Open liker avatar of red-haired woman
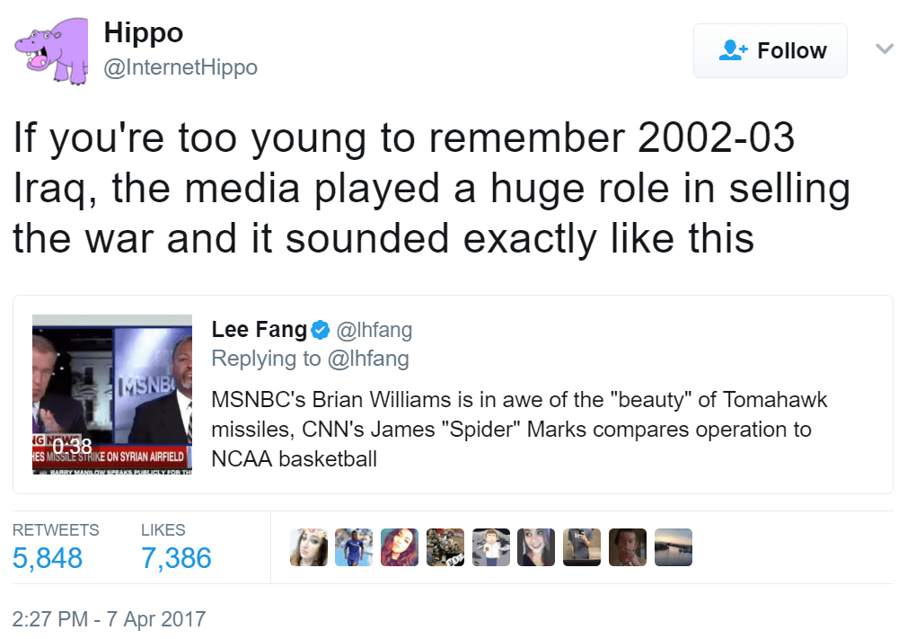 [400, 547]
